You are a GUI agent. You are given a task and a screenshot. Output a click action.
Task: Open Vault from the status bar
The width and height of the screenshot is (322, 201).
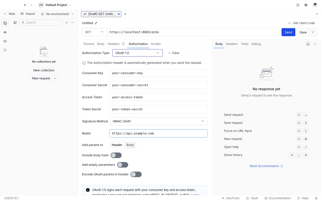(x=252, y=198)
